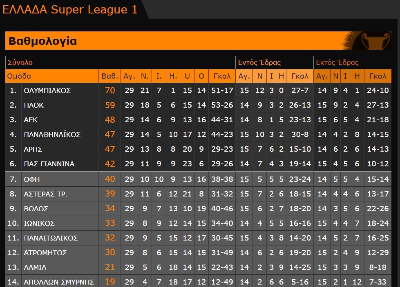Click the ΟΦΗ team name
The height and width of the screenshot is (287, 400).
click(32, 179)
